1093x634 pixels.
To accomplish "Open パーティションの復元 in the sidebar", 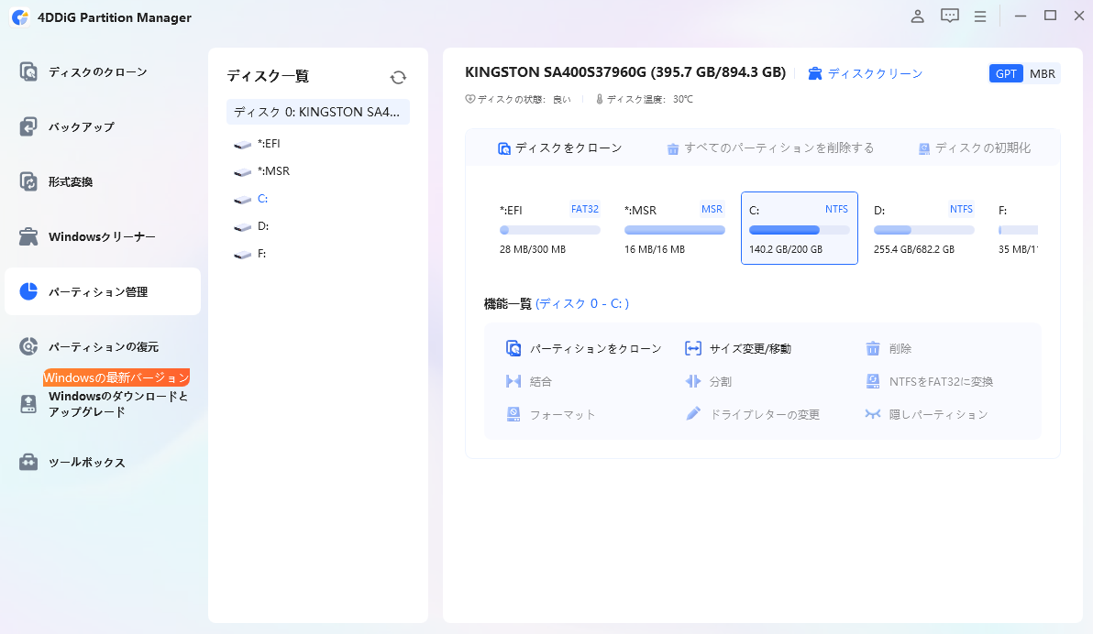I will [103, 346].
